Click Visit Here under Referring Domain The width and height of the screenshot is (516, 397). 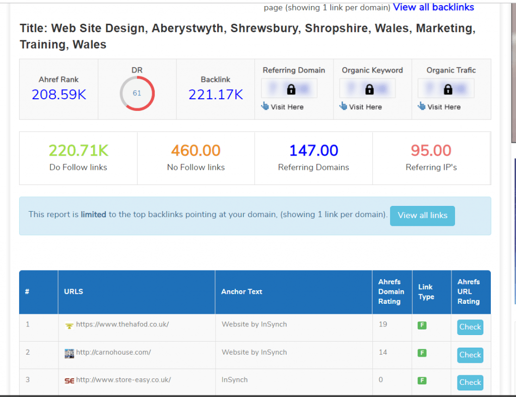click(x=287, y=107)
